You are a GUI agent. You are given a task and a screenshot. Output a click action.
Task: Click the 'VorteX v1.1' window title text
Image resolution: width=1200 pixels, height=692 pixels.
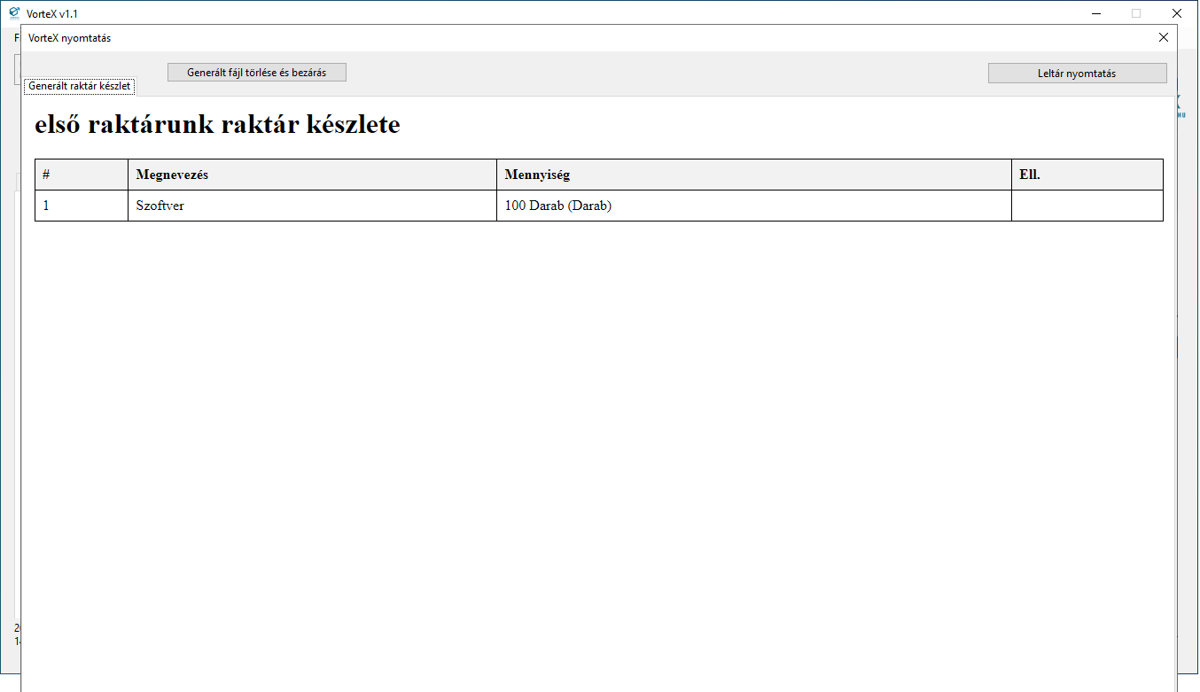[x=52, y=13]
